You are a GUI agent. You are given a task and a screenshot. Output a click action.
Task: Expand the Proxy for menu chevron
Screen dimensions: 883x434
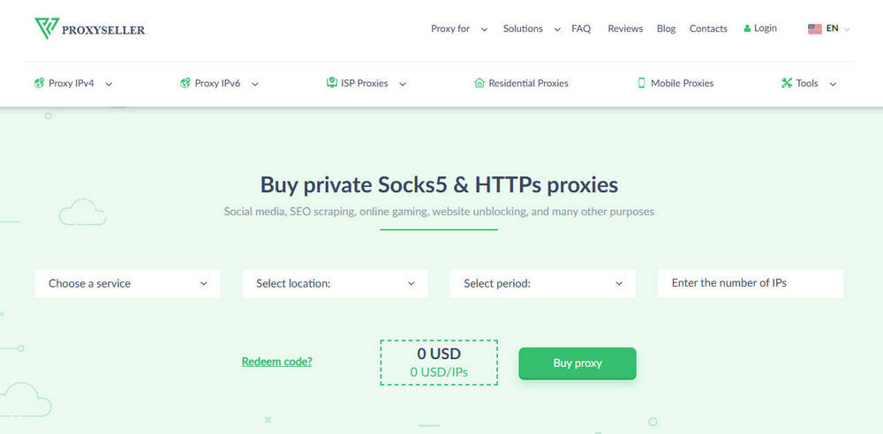pos(484,29)
